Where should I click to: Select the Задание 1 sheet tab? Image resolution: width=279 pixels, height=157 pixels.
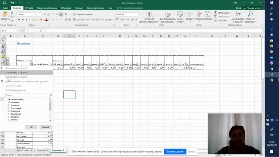click(x=42, y=150)
